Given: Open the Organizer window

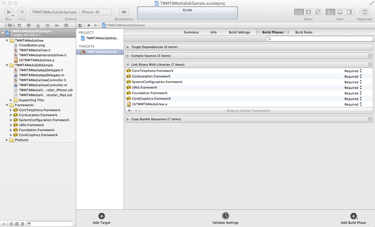Looking at the screenshot, I should (364, 12).
